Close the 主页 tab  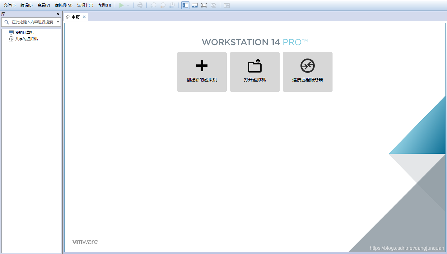pyautogui.click(x=84, y=17)
